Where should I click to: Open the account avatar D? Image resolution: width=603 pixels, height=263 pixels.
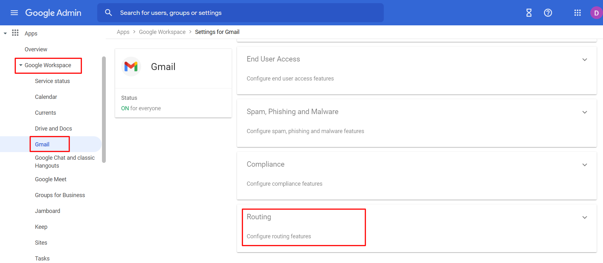pyautogui.click(x=596, y=13)
